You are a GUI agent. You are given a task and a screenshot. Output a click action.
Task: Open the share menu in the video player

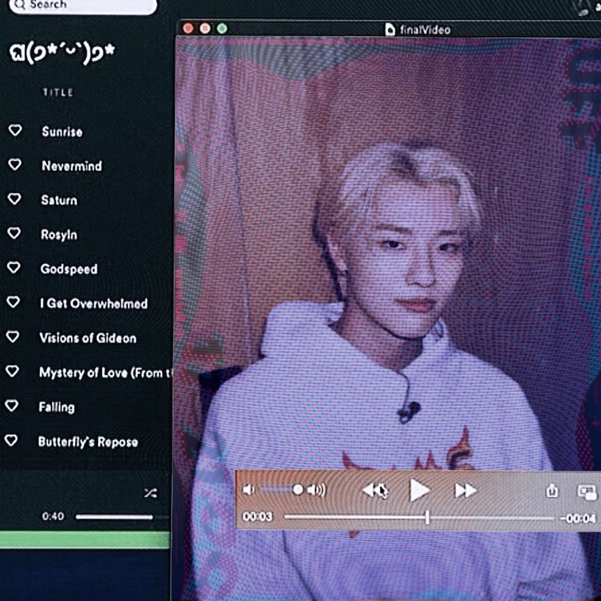pos(551,490)
